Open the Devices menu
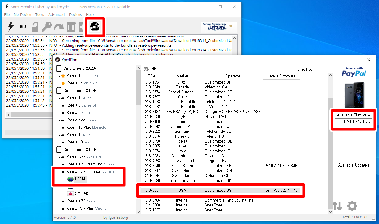The width and height of the screenshot is (379, 224). click(75, 14)
